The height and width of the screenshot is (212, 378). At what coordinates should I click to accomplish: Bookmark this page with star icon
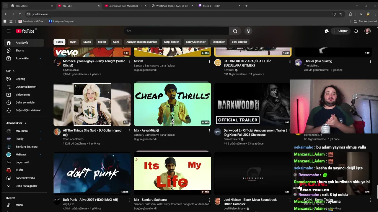[340, 14]
